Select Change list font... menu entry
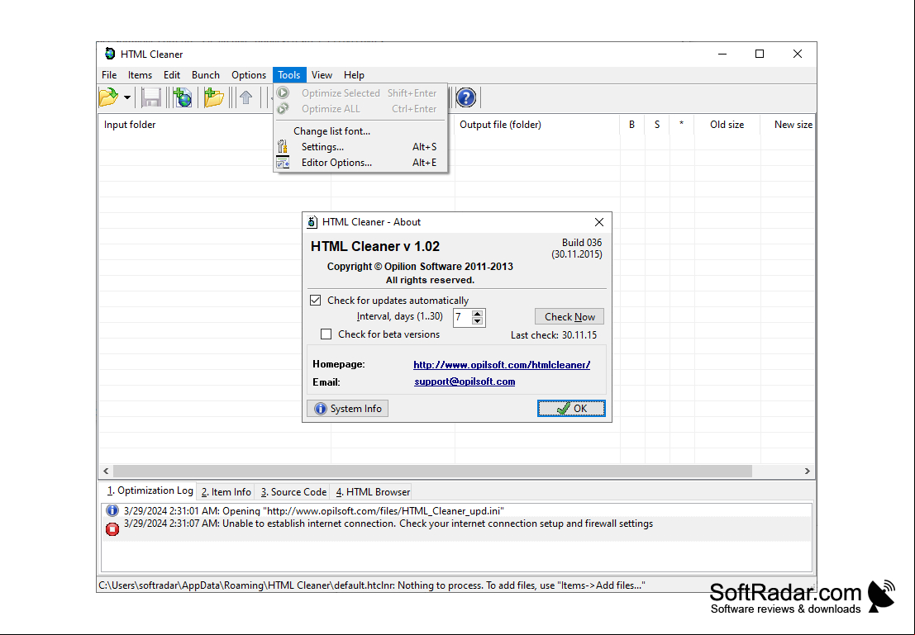 360,131
